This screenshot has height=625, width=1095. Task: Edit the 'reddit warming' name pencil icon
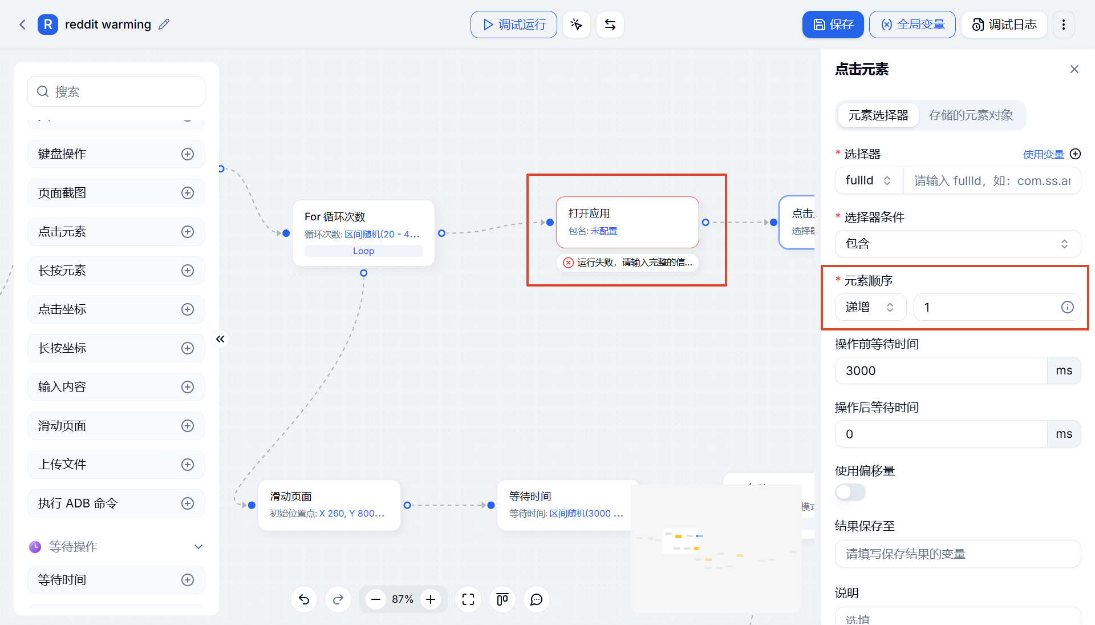[x=164, y=25]
